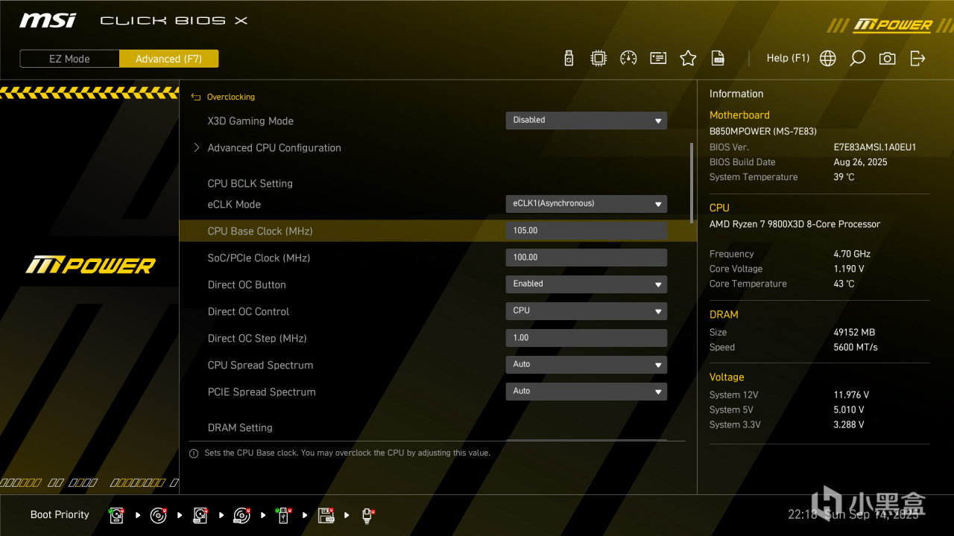Click the info icon beside the help description
Image resolution: width=954 pixels, height=536 pixels.
194,453
